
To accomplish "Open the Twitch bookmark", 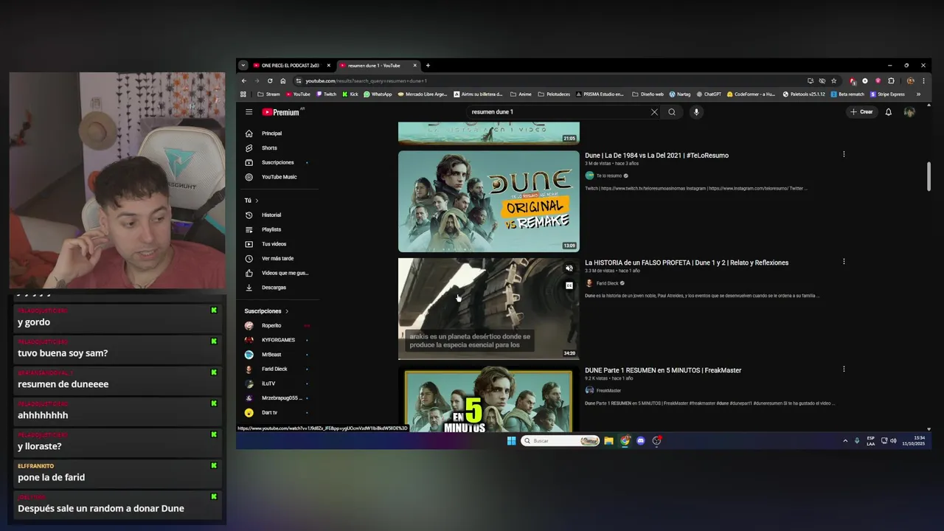I will [326, 94].
